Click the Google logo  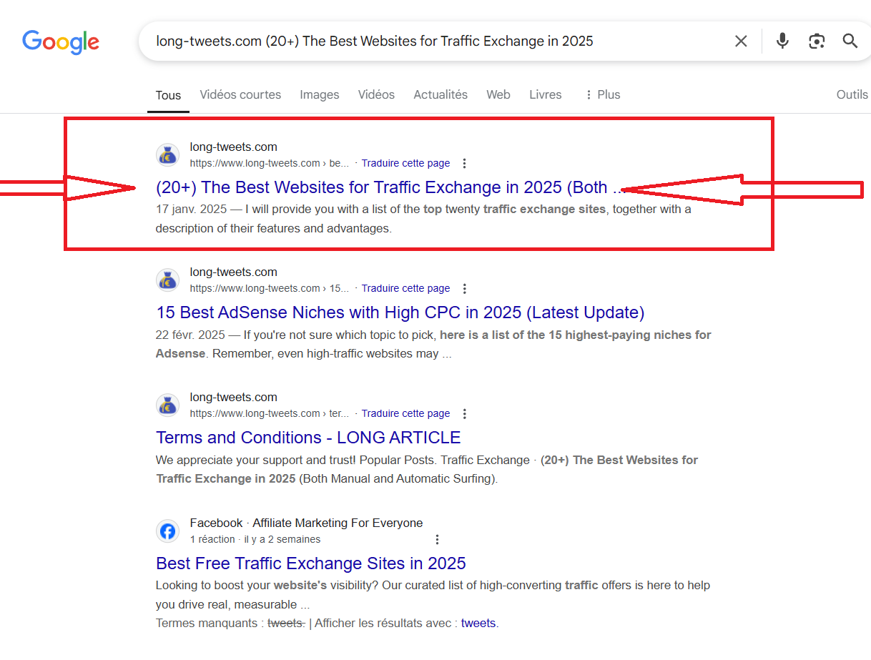(61, 41)
